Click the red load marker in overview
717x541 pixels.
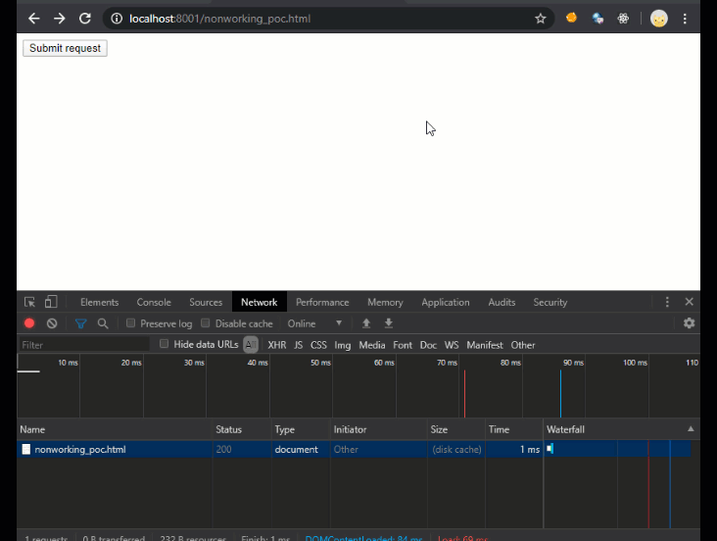click(x=464, y=394)
